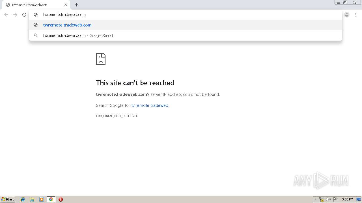
Task: Select the twremote.tradewseb.com tab
Action: click(36, 5)
